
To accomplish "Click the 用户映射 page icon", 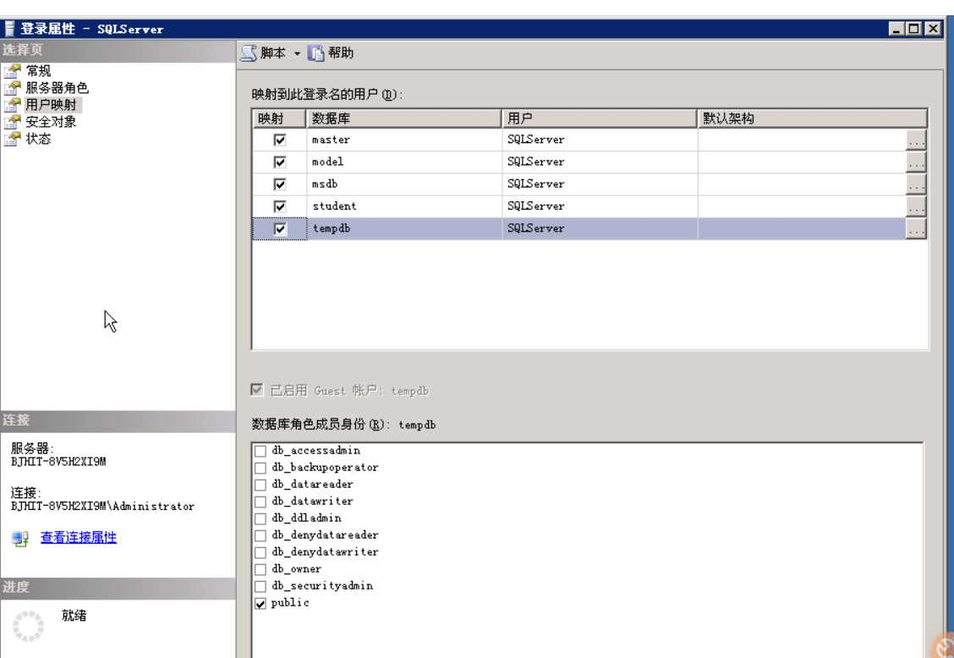I will pyautogui.click(x=12, y=106).
